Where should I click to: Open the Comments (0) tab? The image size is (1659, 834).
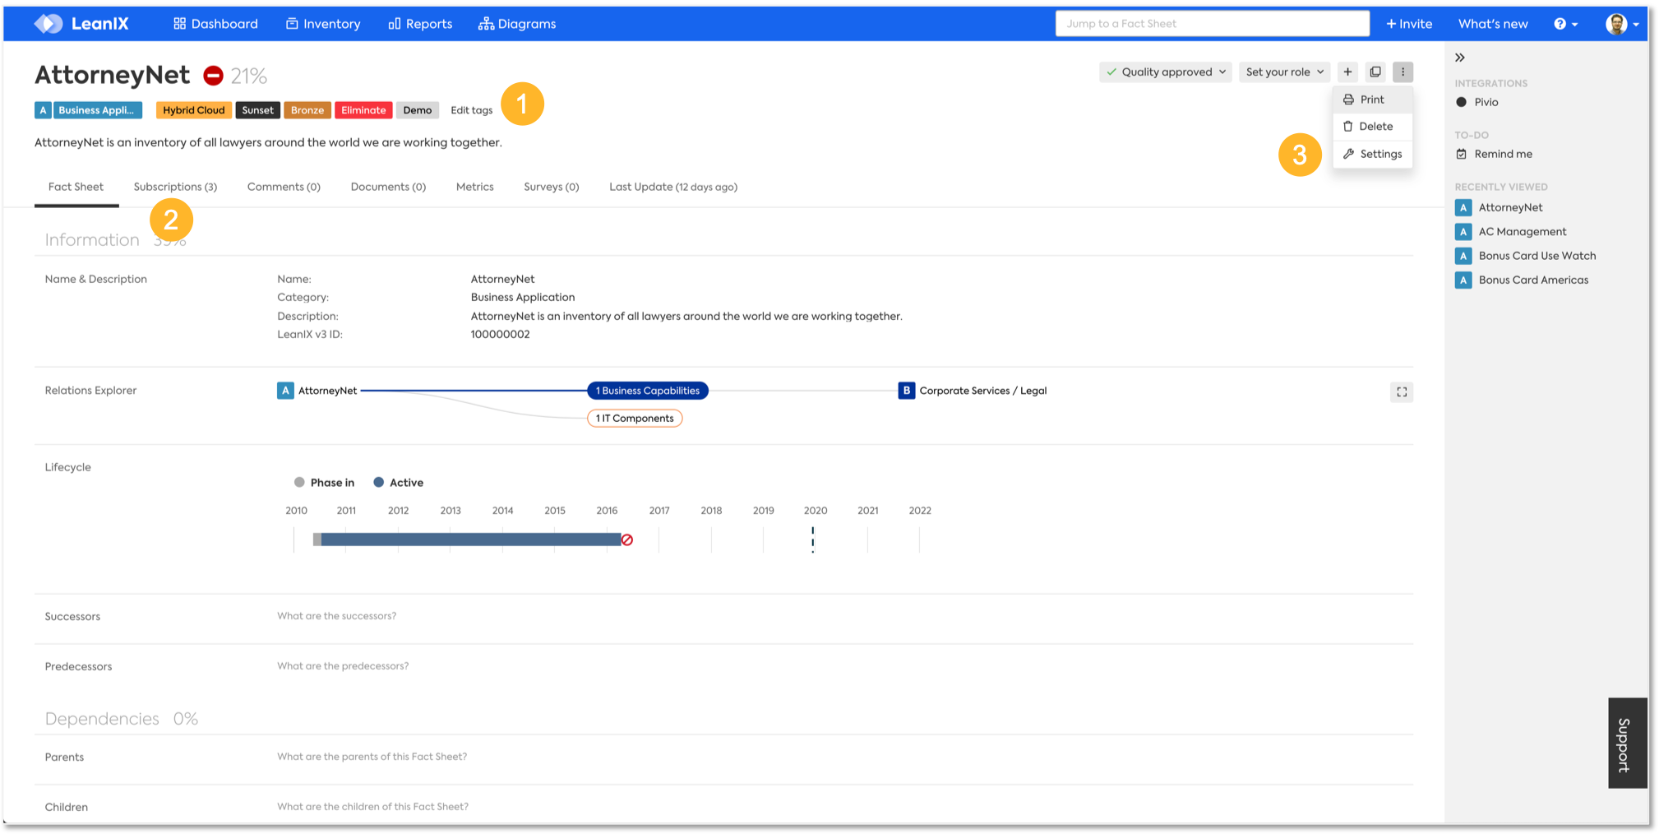[x=284, y=188]
